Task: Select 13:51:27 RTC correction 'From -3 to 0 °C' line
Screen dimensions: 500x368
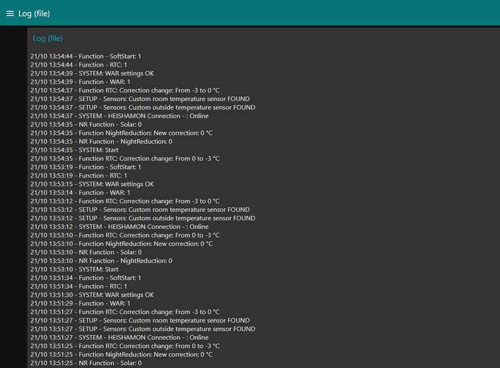Action: 125,312
